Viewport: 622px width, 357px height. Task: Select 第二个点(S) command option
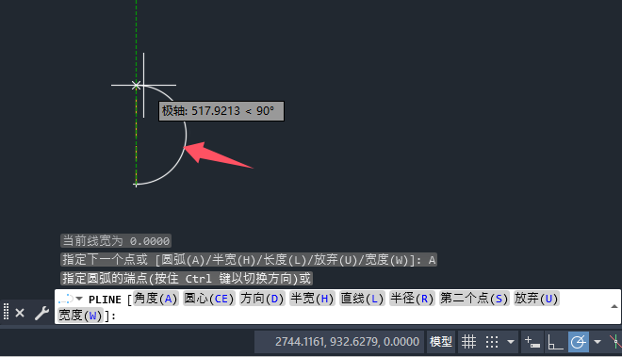click(474, 299)
